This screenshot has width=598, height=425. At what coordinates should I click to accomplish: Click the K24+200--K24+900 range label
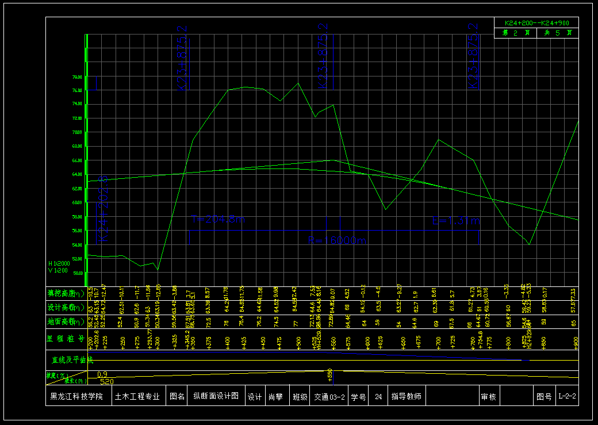[536, 23]
